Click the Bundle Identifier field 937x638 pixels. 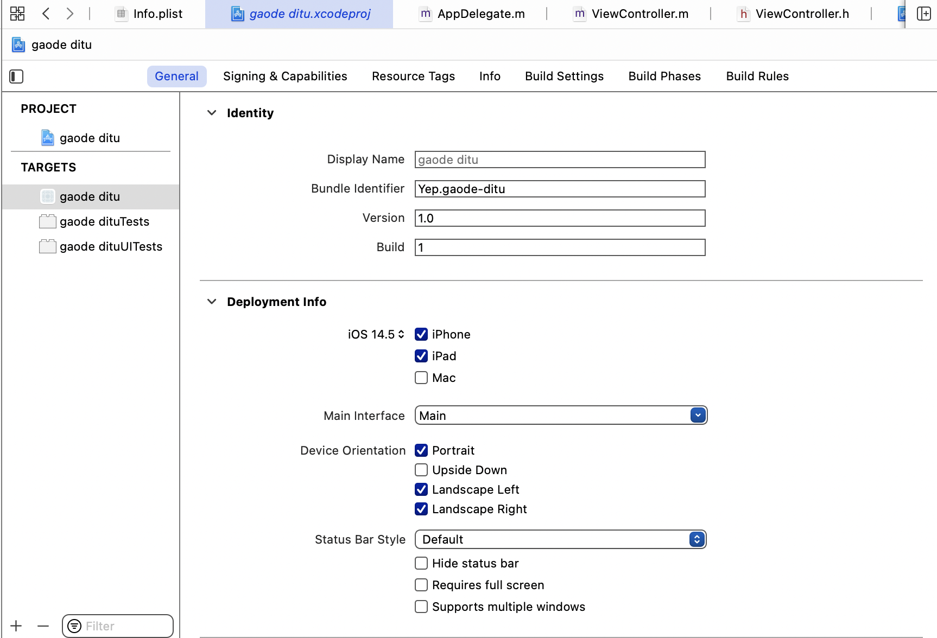pyautogui.click(x=560, y=189)
